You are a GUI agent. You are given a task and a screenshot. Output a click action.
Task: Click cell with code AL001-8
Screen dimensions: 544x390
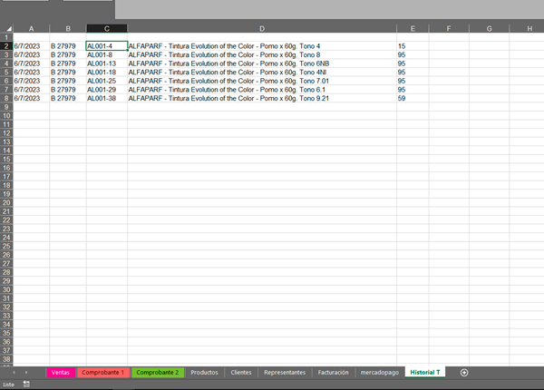point(107,54)
